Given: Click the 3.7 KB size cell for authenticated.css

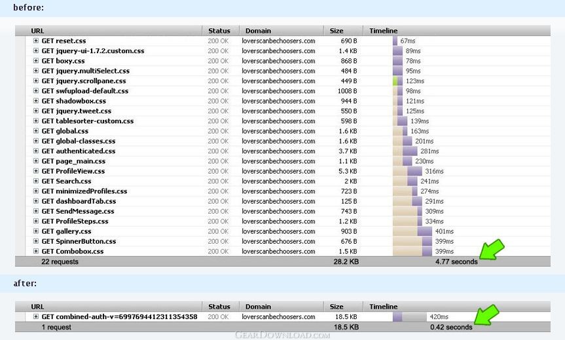Looking at the screenshot, I should pyautogui.click(x=348, y=151).
